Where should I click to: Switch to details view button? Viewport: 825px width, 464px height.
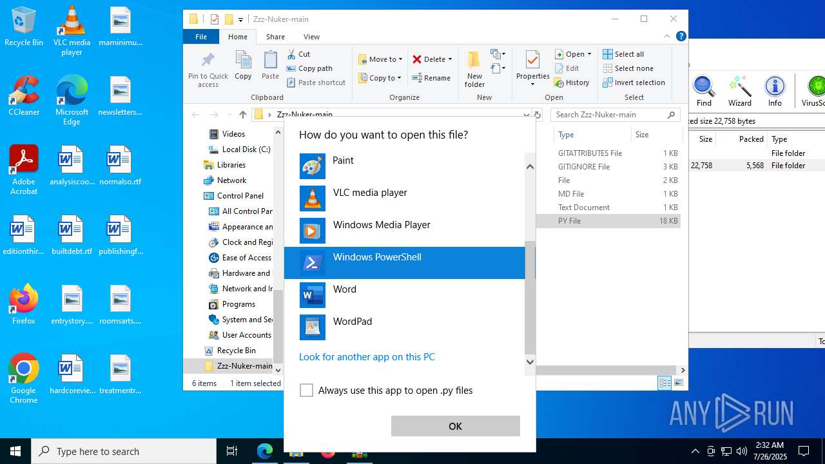pyautogui.click(x=665, y=383)
